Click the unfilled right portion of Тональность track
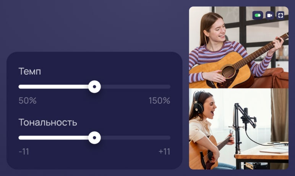Viewport: 295px width, 176px height. (135, 138)
